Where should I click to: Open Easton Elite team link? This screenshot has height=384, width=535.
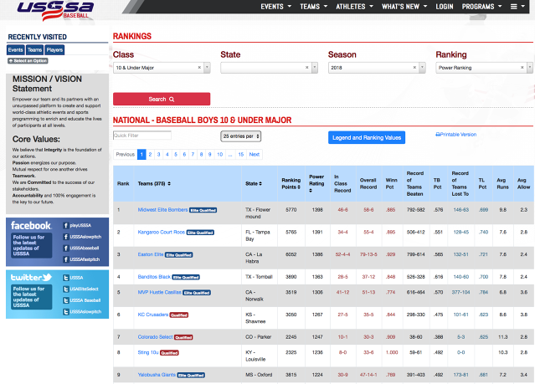pyautogui.click(x=151, y=254)
